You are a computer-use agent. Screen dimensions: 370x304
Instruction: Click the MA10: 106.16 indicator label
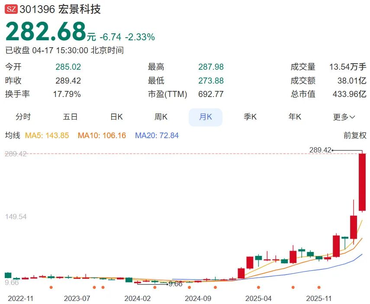(x=102, y=136)
